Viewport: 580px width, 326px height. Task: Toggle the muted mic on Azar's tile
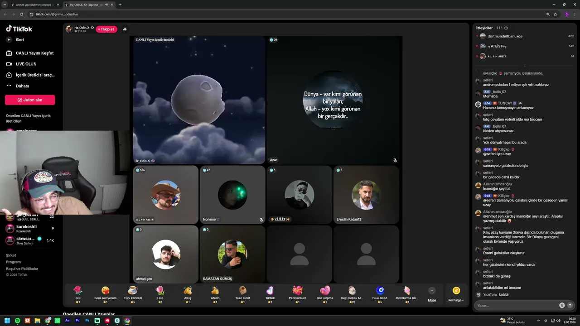tap(395, 160)
